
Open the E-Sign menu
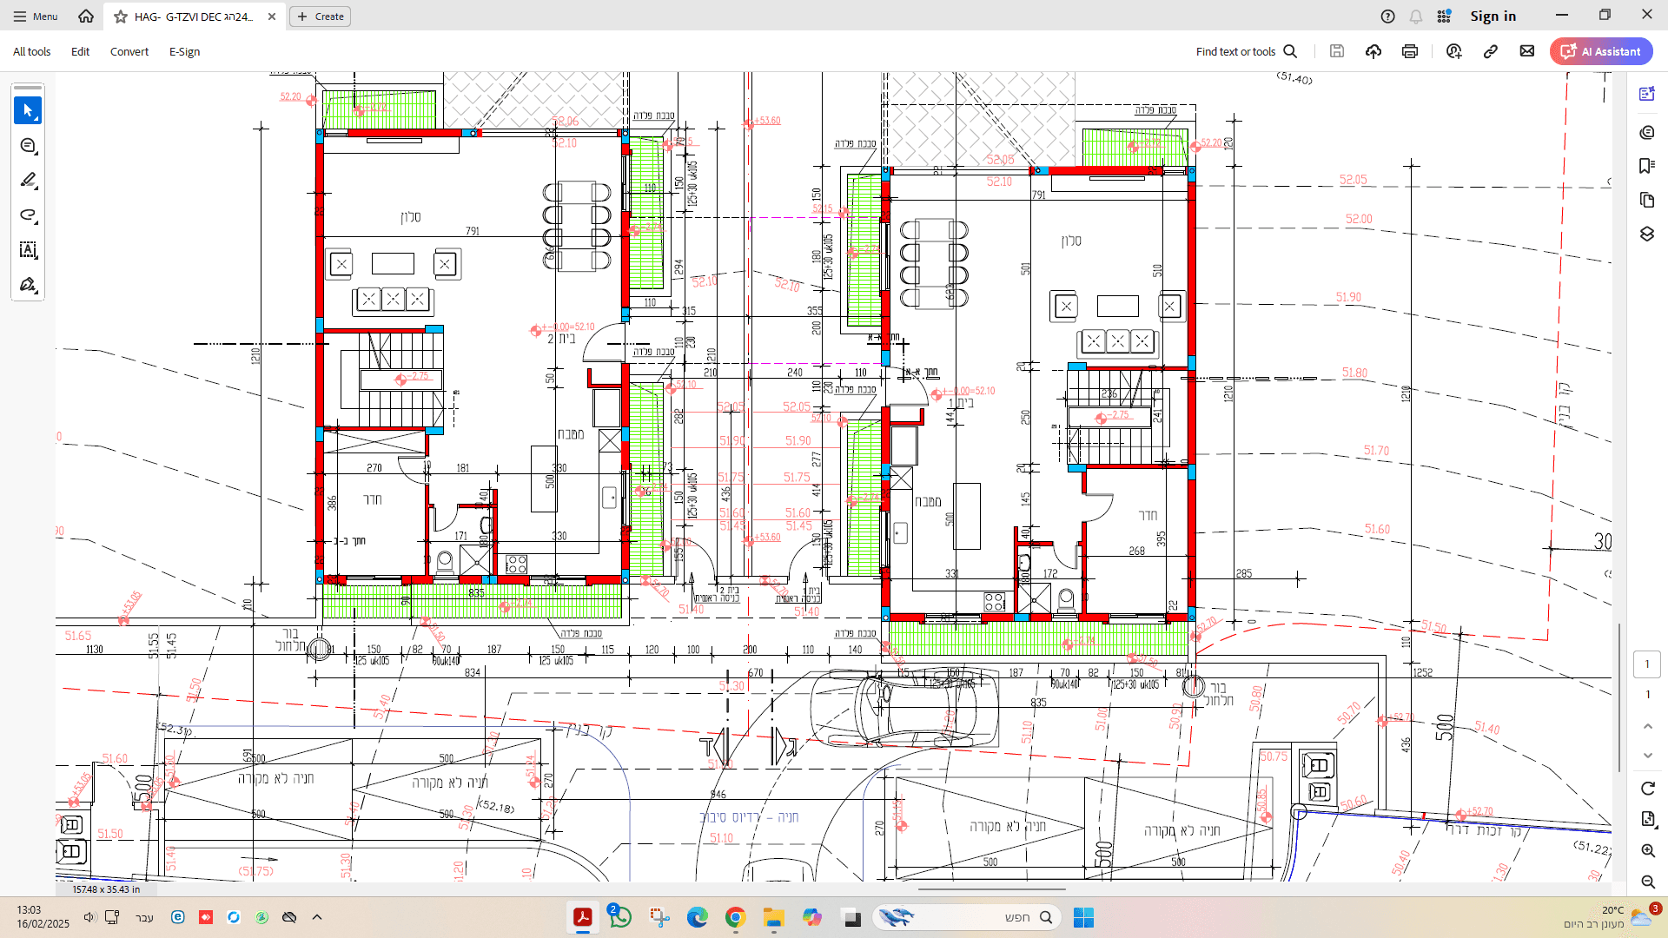point(184,51)
